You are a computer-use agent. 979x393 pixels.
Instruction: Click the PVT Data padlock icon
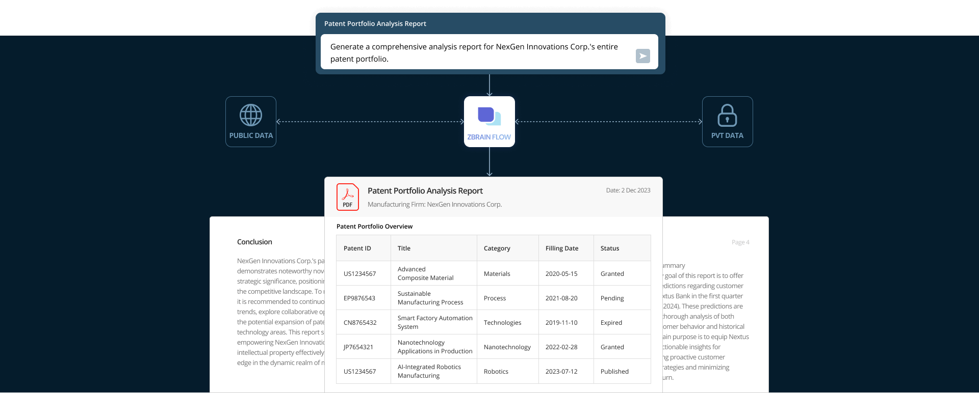pyautogui.click(x=727, y=115)
